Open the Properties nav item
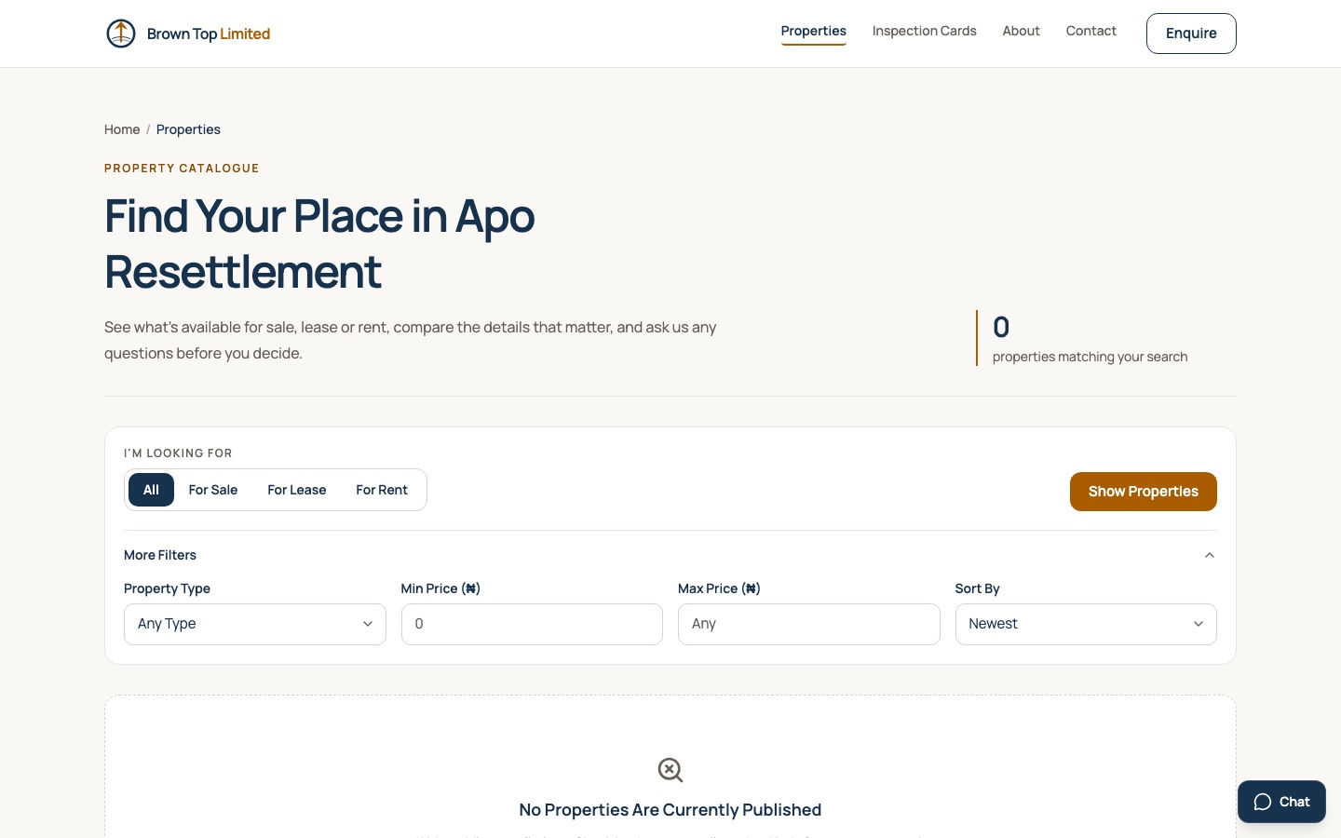This screenshot has height=838, width=1341. (814, 31)
